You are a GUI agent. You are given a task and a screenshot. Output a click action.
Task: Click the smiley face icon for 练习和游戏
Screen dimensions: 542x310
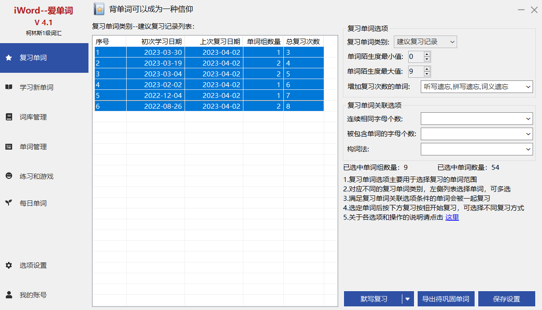(x=9, y=177)
